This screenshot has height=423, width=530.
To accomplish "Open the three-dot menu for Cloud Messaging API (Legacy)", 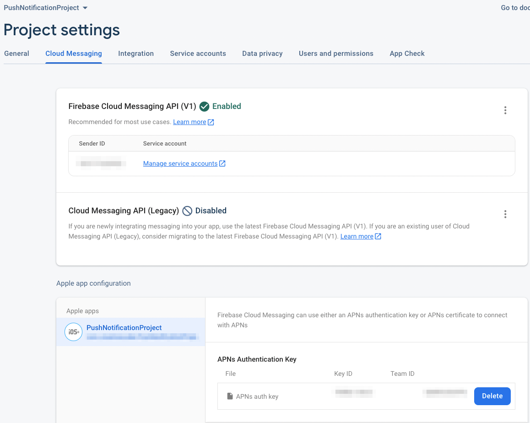I will pyautogui.click(x=505, y=214).
